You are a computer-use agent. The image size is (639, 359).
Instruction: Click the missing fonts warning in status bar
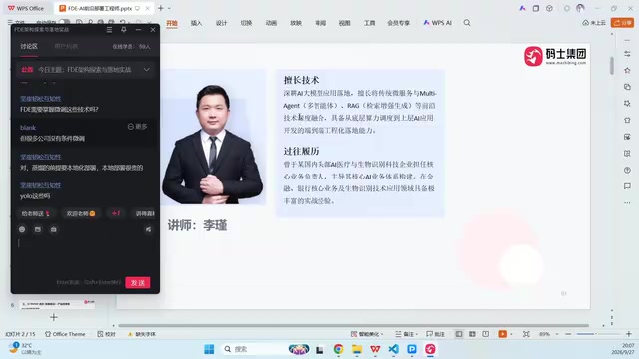coord(142,334)
